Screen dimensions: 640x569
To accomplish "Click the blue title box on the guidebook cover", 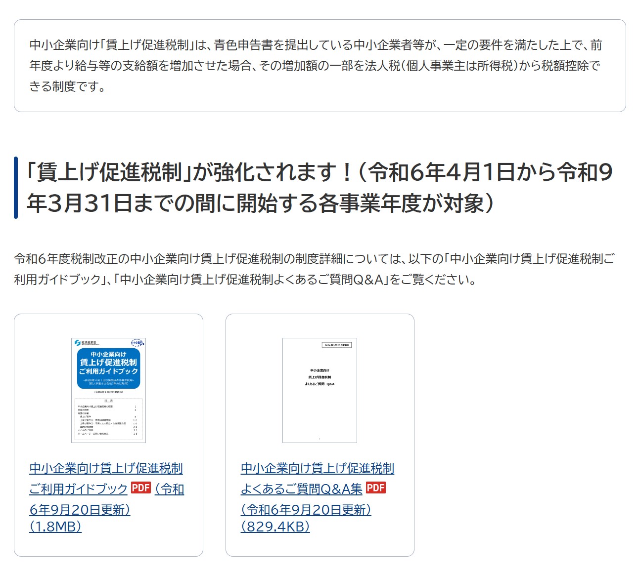I will point(108,368).
